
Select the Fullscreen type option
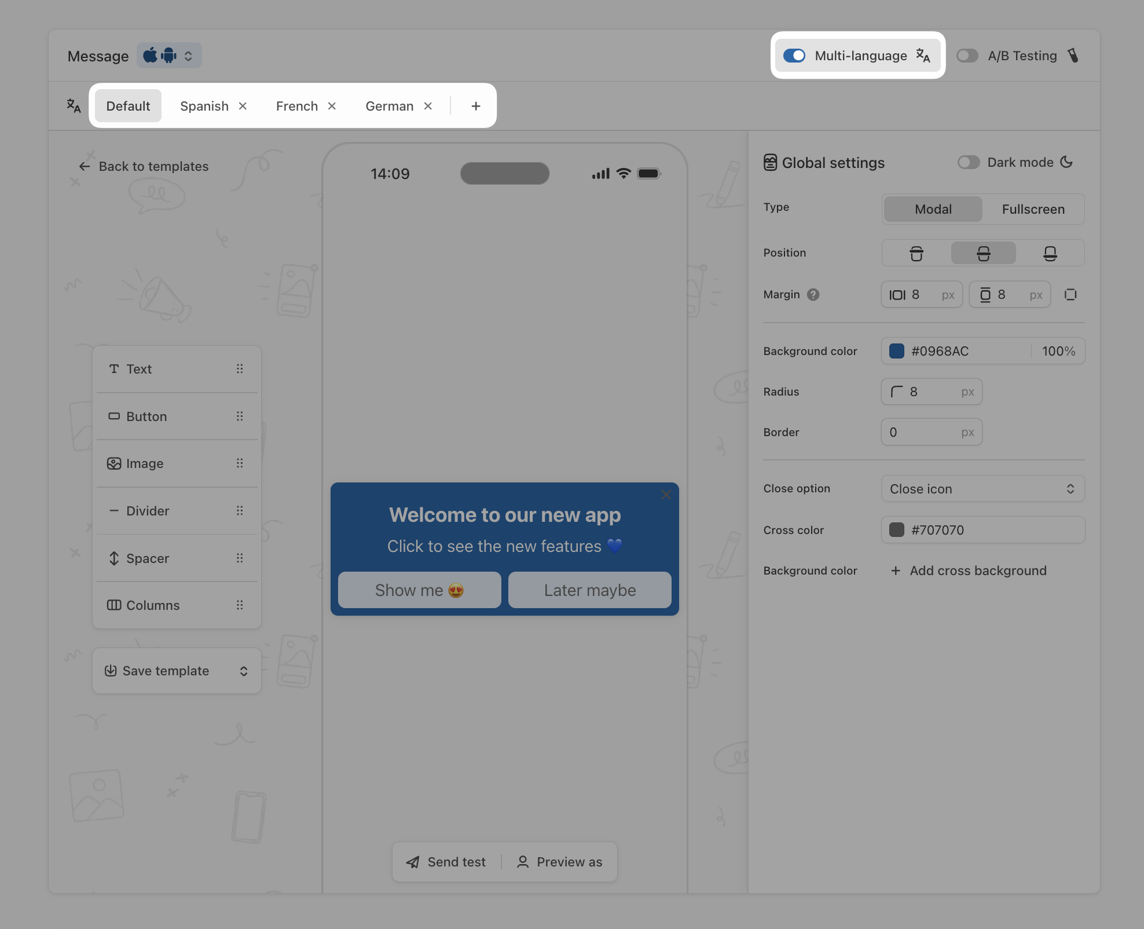[x=1033, y=209]
